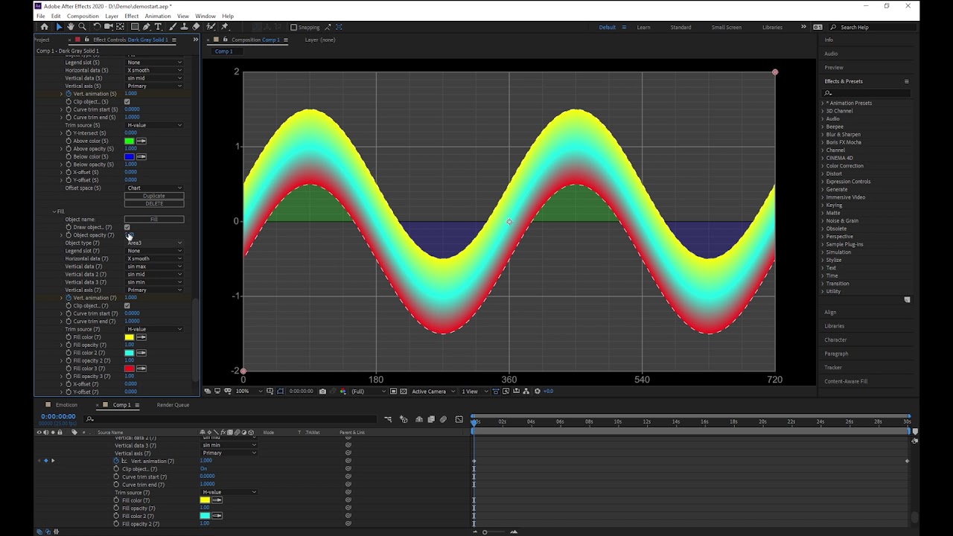Toggle Clip object (7) checkbox in Effect Controls
953x536 pixels.
(127, 305)
